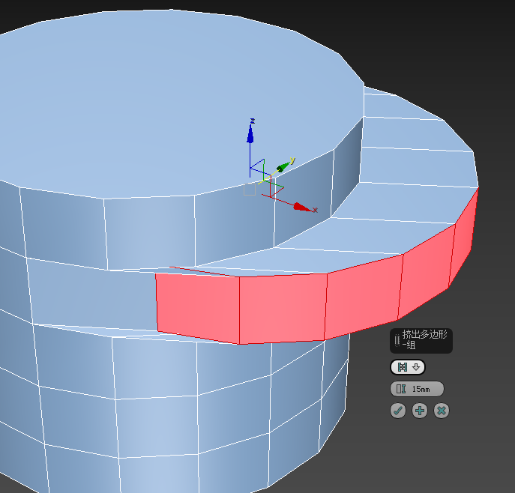Cancel the extrude with the X icon
The image size is (515, 493).
click(442, 411)
